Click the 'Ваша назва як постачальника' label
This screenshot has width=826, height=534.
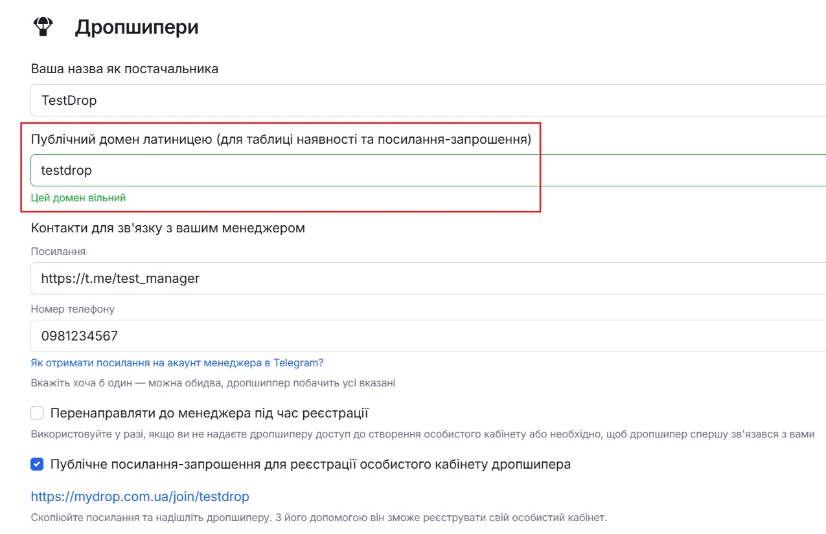[124, 69]
